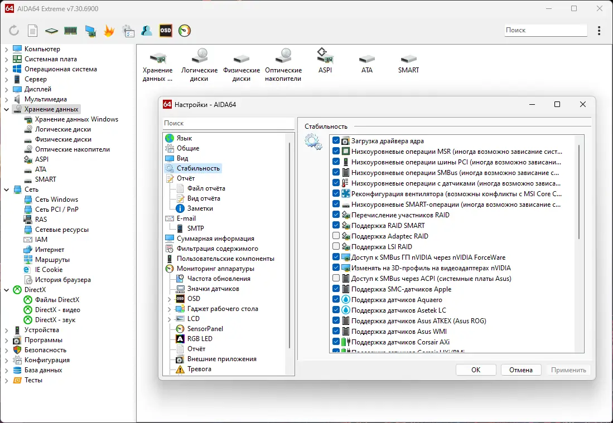Collapse the Хранение данных tree branch
This screenshot has width=613, height=423.
coord(6,109)
